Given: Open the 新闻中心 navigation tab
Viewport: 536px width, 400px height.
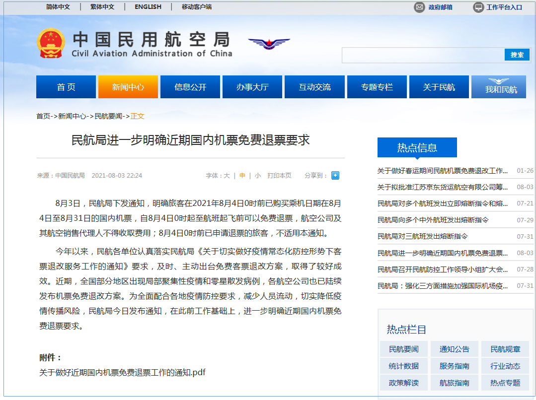Looking at the screenshot, I should [x=128, y=87].
